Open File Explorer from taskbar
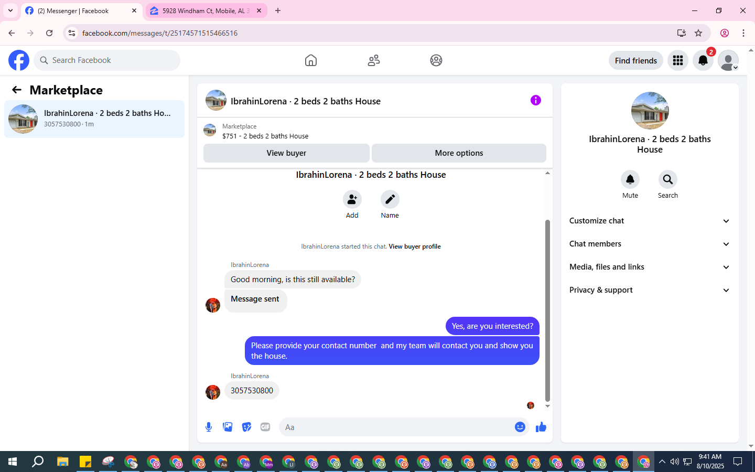 [63, 462]
